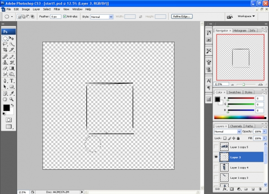Select the Type tool

tap(12, 80)
